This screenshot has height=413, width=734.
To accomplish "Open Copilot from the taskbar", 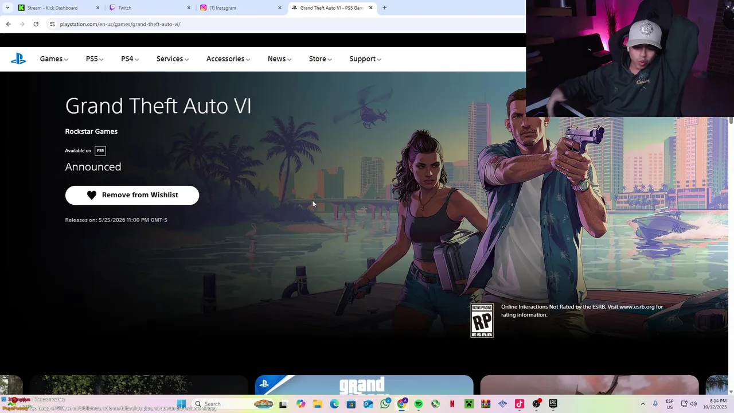I will pyautogui.click(x=300, y=404).
